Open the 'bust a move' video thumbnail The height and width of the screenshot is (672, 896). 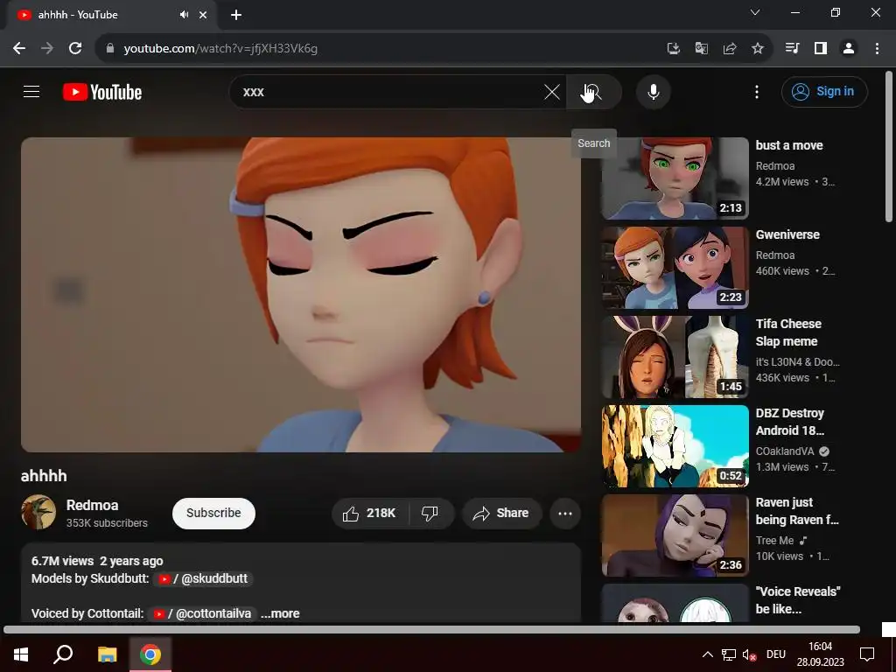675,178
